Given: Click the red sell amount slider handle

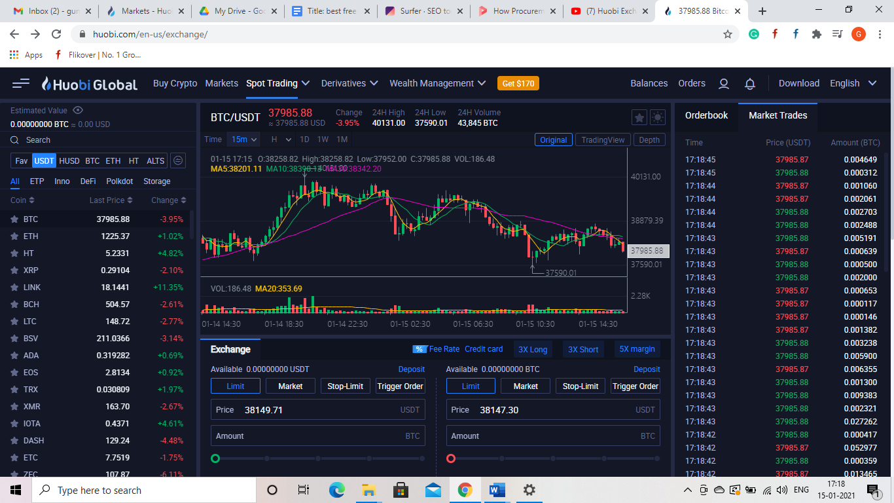Looking at the screenshot, I should pyautogui.click(x=451, y=458).
